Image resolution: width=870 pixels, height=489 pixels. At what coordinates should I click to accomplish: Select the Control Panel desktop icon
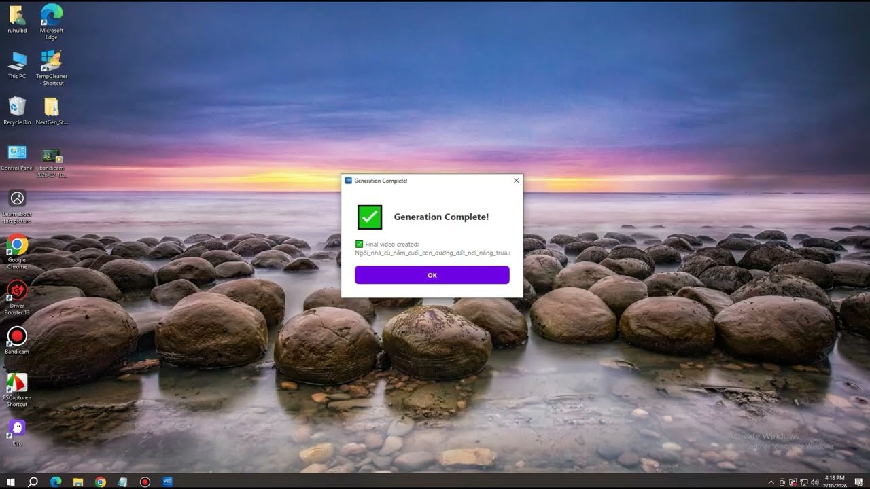17,157
